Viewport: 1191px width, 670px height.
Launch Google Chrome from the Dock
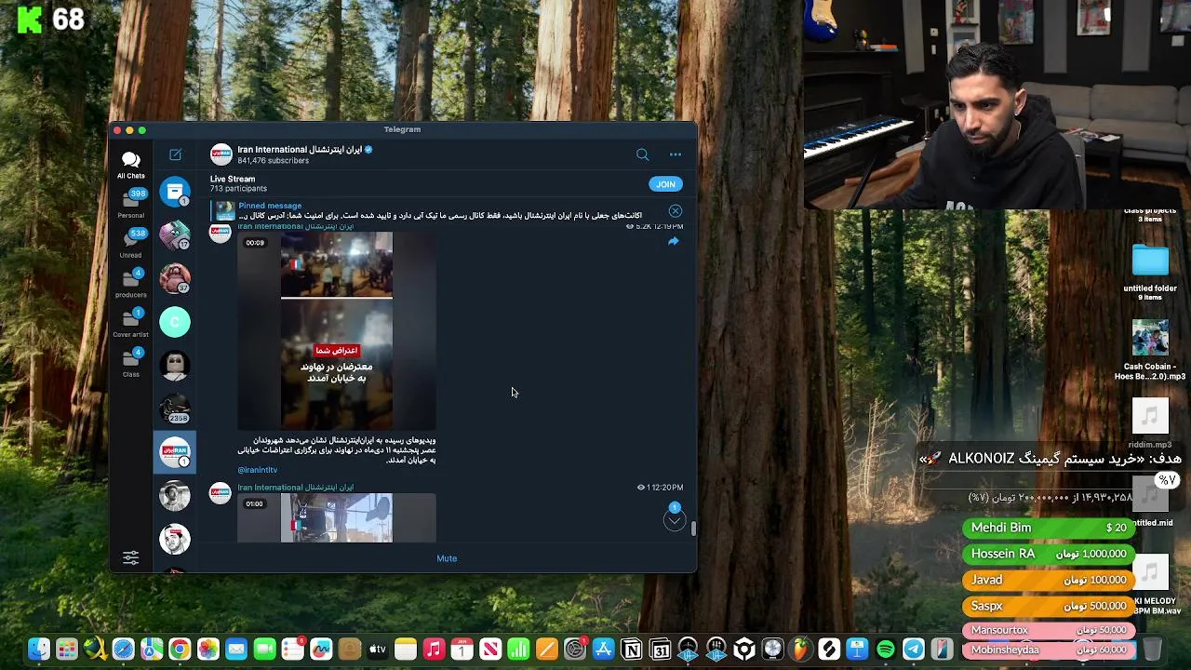point(180,650)
